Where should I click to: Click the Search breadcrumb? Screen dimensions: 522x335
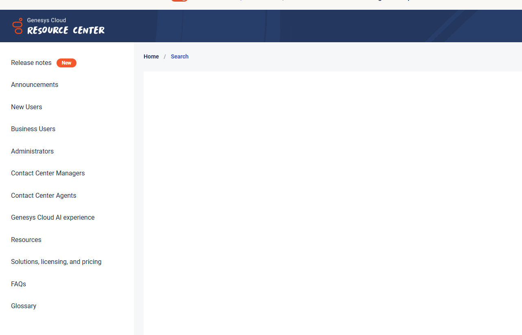(179, 56)
